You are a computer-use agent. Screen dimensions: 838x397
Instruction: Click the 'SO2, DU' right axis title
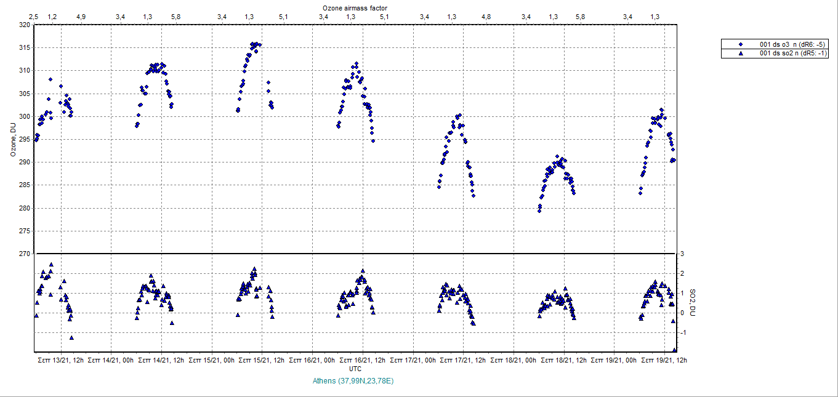click(x=691, y=302)
